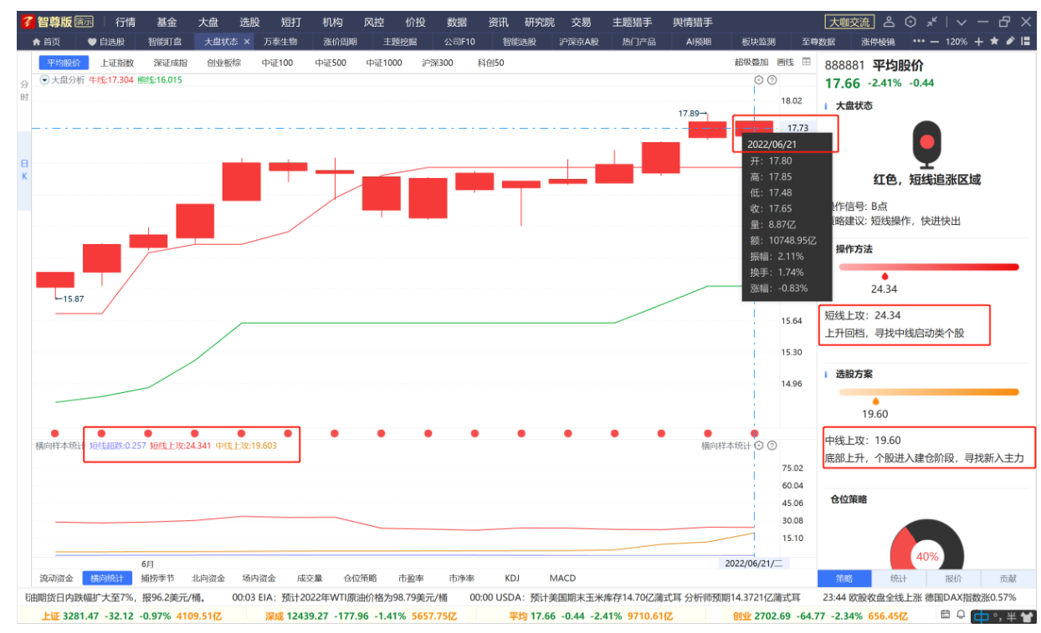
Task: Click the status bar bell notification icon
Action: pyautogui.click(x=961, y=615)
